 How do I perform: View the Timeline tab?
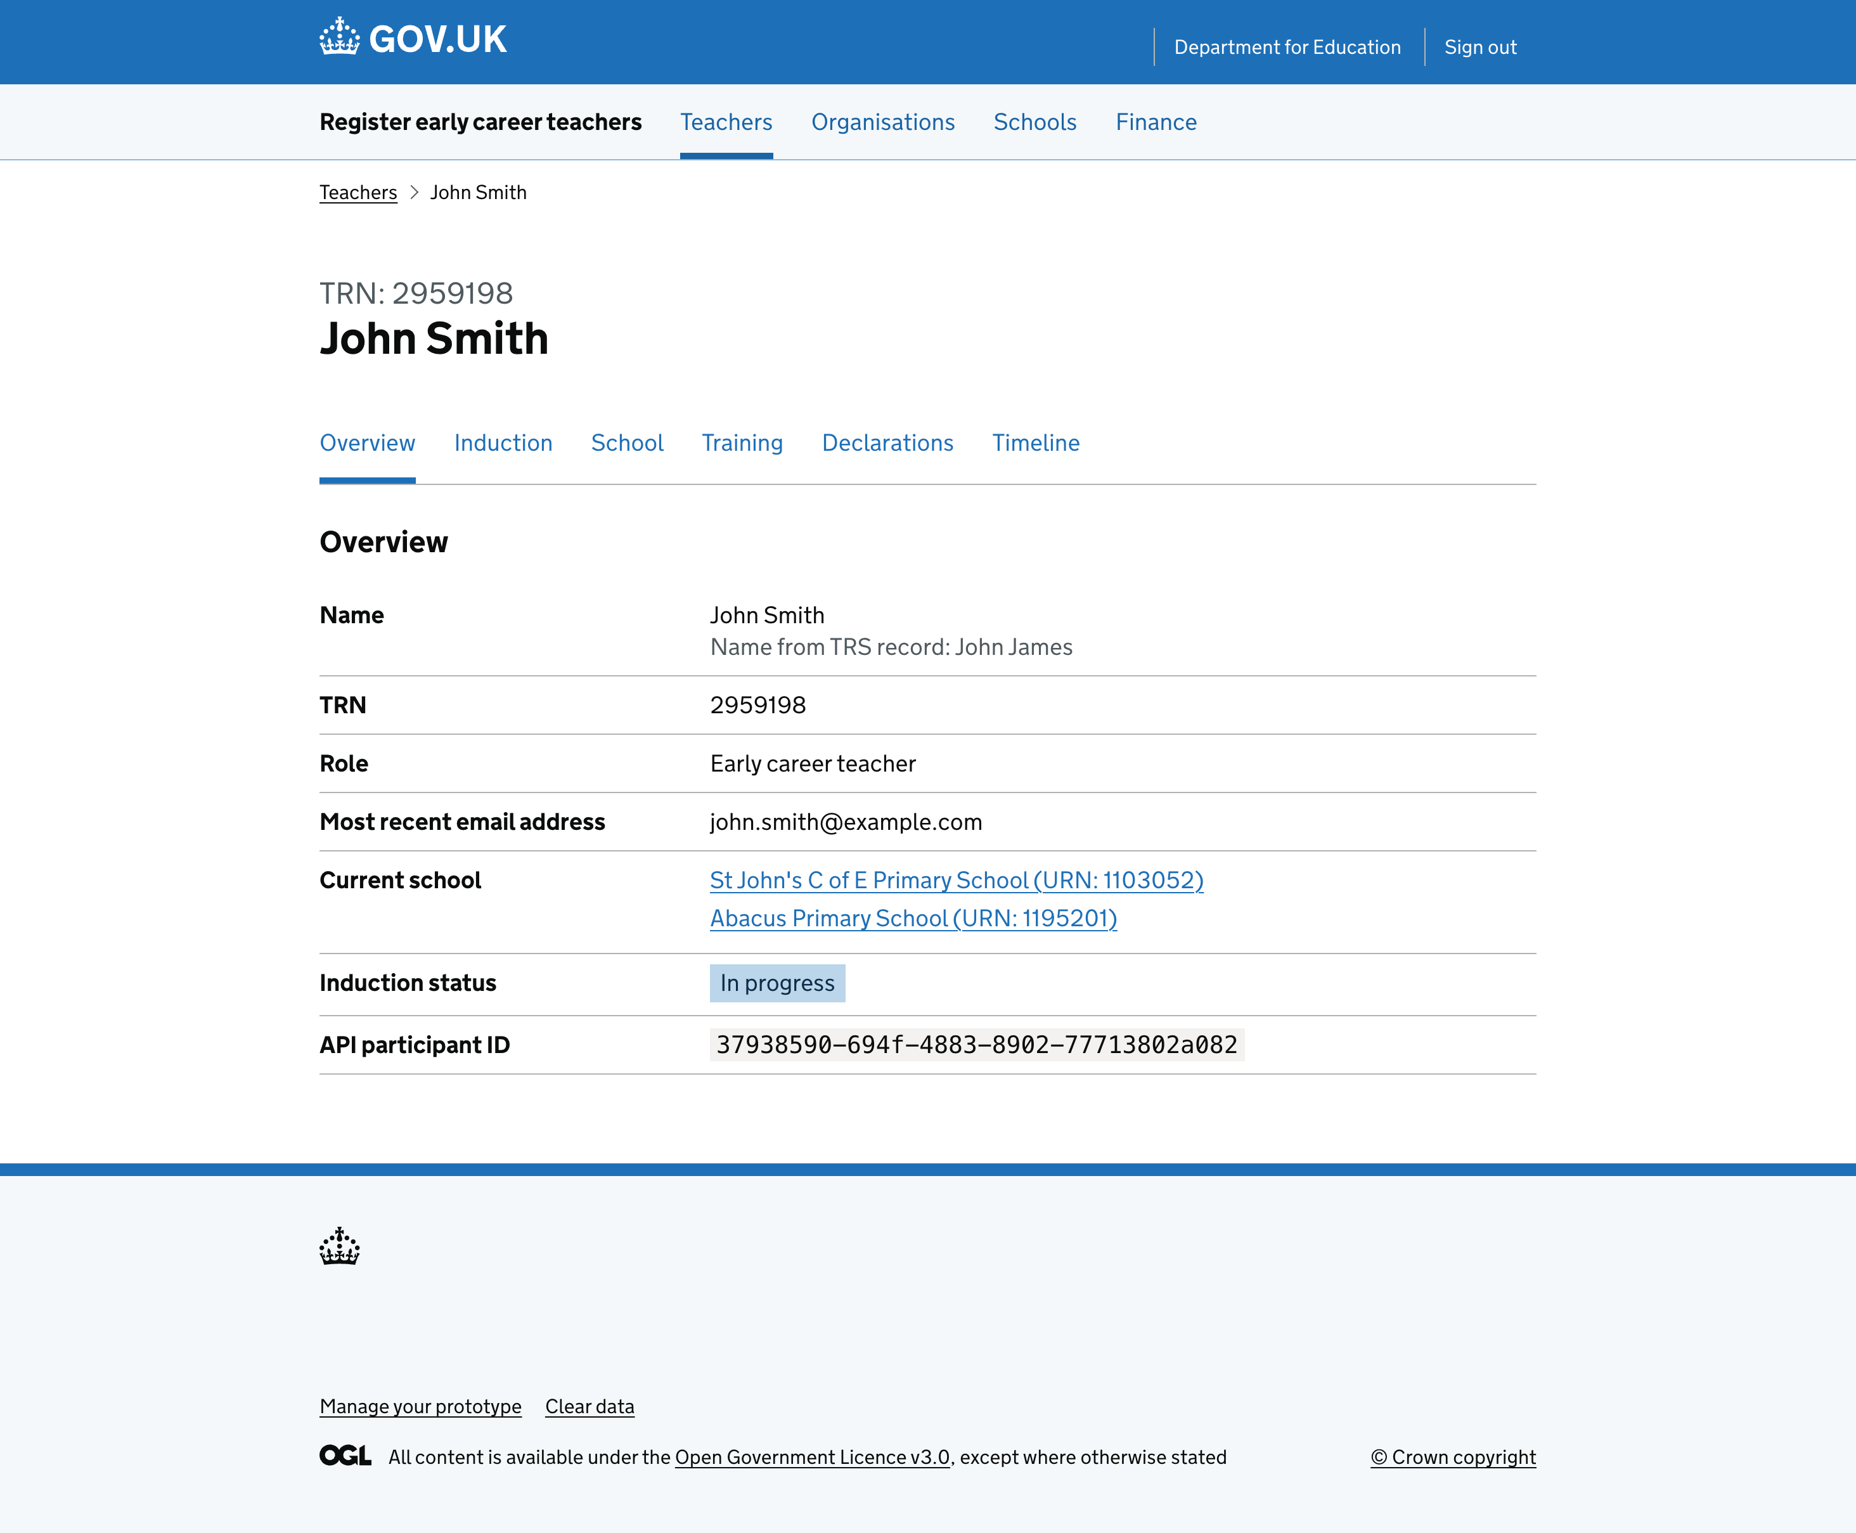1036,443
